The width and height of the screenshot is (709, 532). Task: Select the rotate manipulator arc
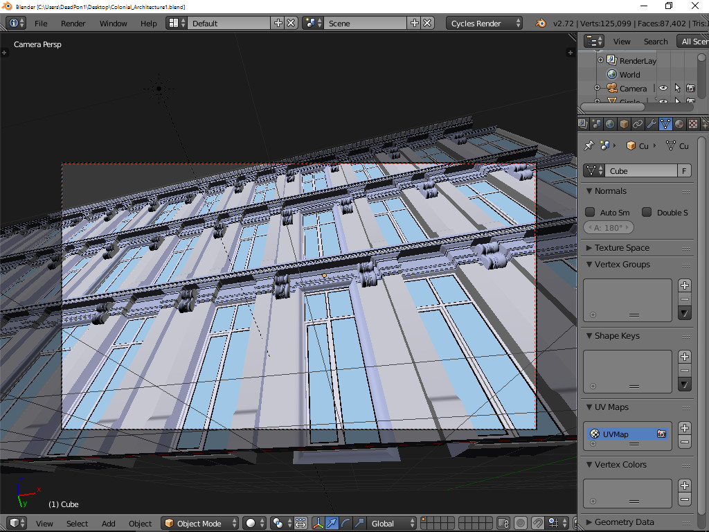pyautogui.click(x=346, y=523)
